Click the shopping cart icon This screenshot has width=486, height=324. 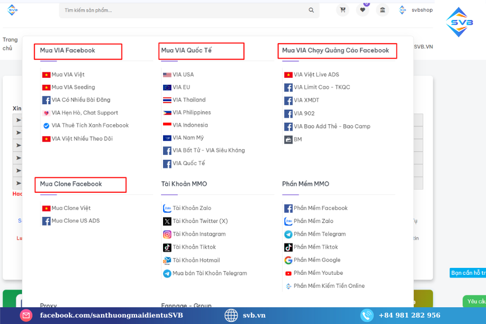342,10
